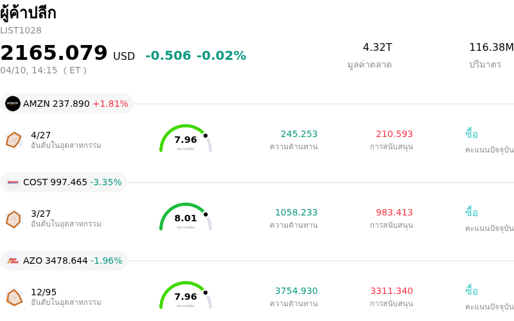Click the 7.96 score gauge for AMZN

(186, 139)
